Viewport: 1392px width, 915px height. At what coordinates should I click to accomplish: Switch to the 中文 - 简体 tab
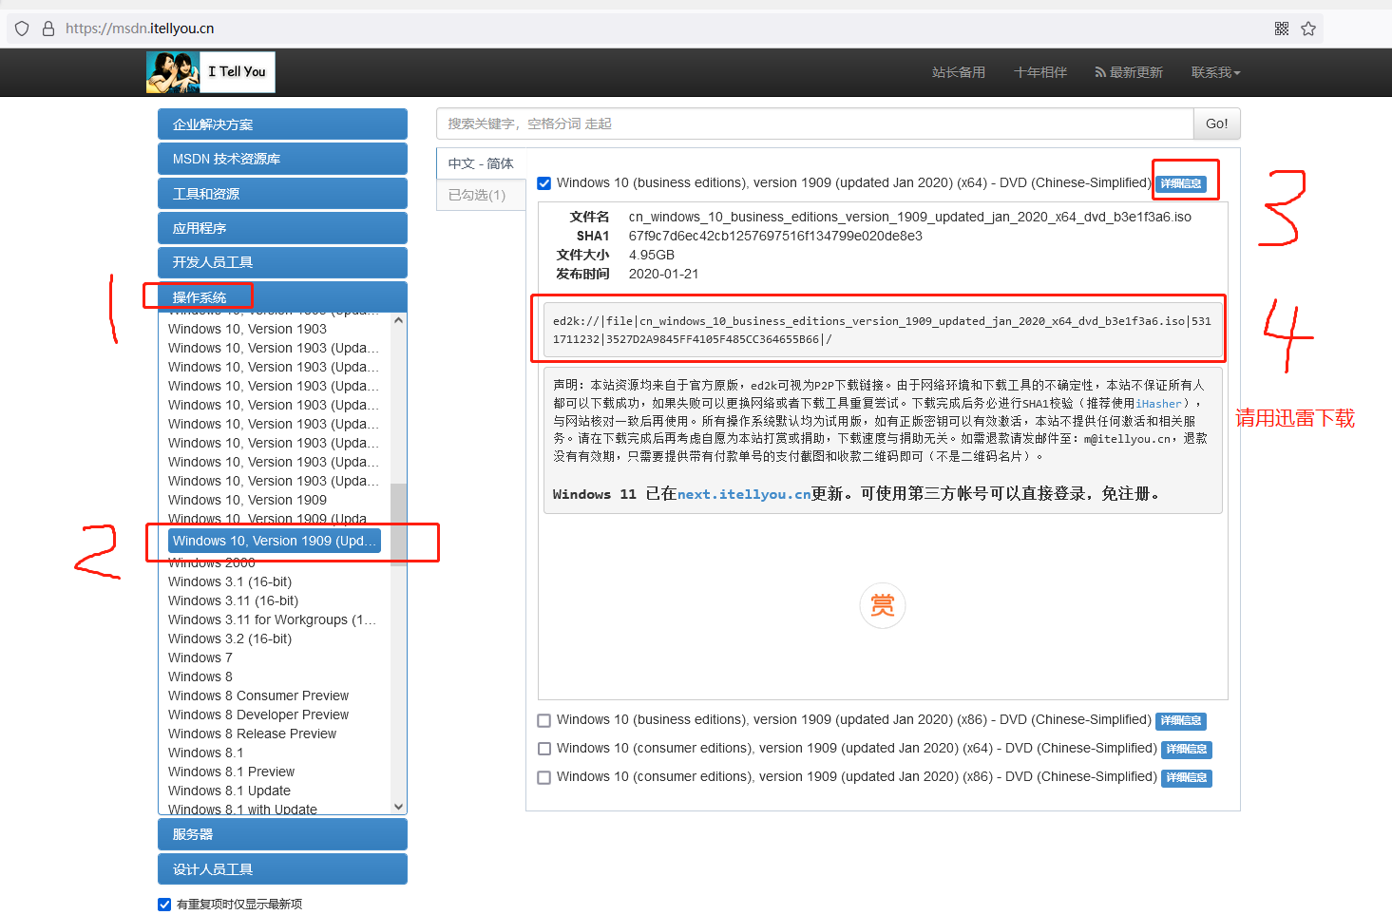(x=481, y=163)
